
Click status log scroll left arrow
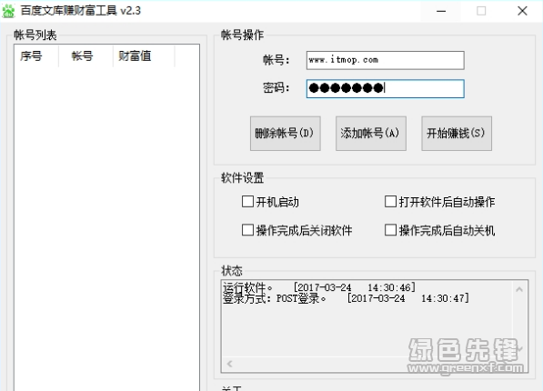click(229, 364)
